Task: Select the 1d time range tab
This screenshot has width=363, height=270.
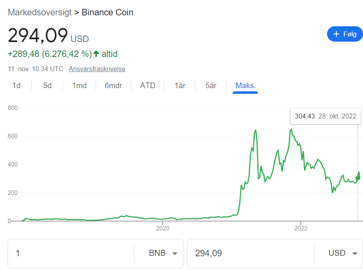Action: pos(17,86)
